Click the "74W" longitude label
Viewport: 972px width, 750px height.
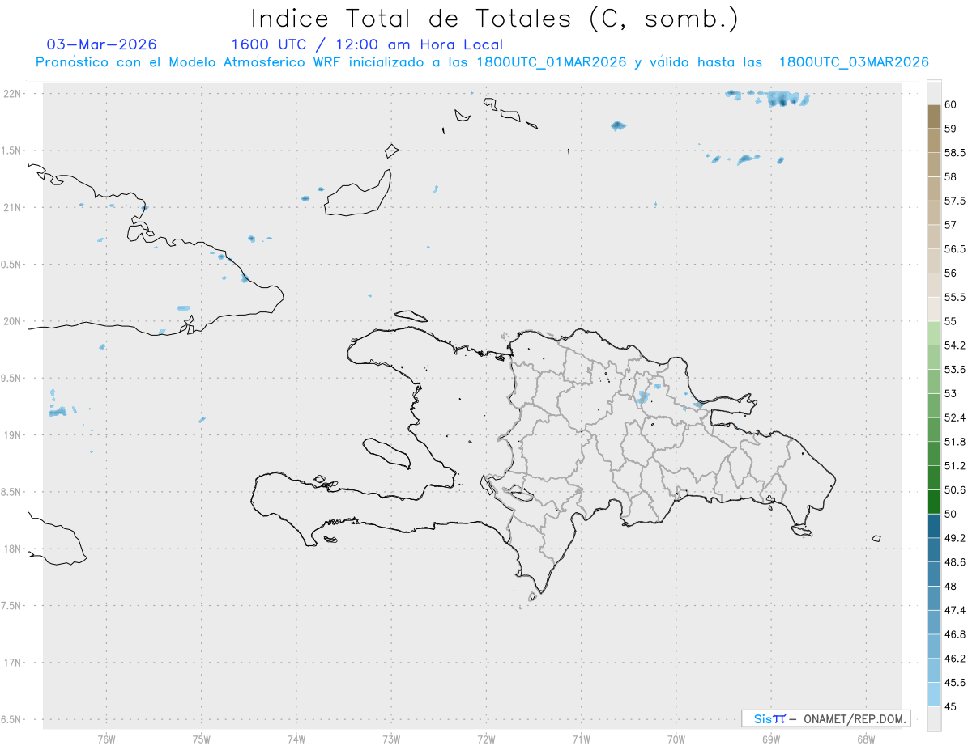pyautogui.click(x=296, y=739)
